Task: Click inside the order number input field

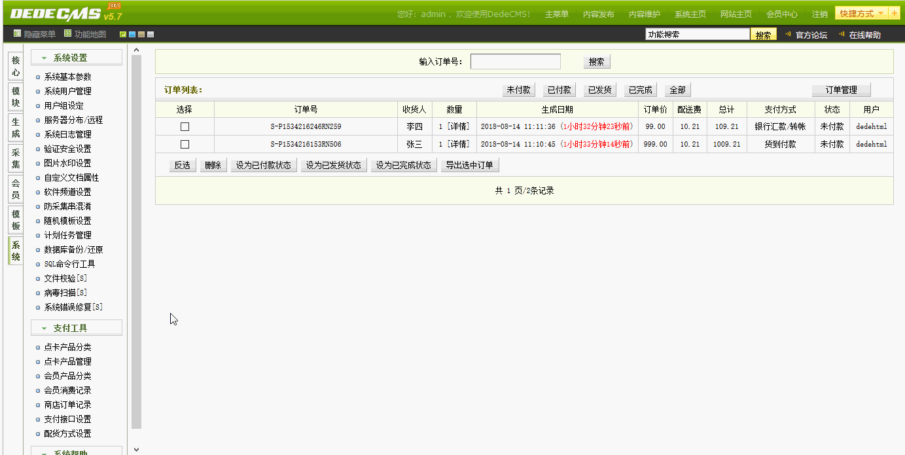Action: (515, 61)
